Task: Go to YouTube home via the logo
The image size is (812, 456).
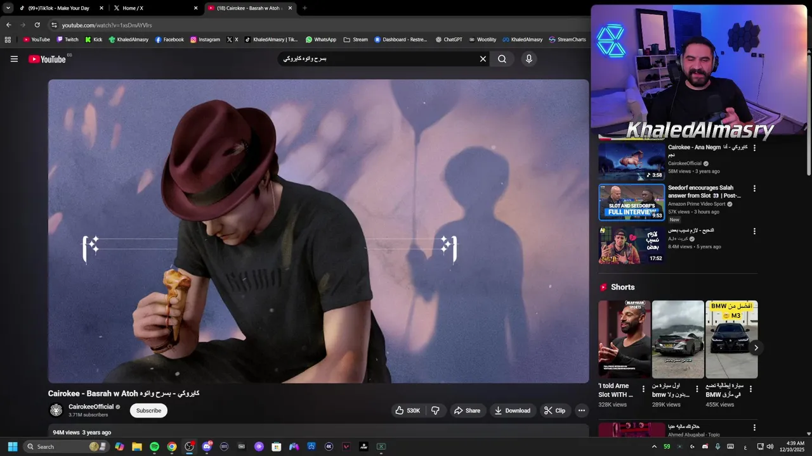Action: pyautogui.click(x=48, y=59)
